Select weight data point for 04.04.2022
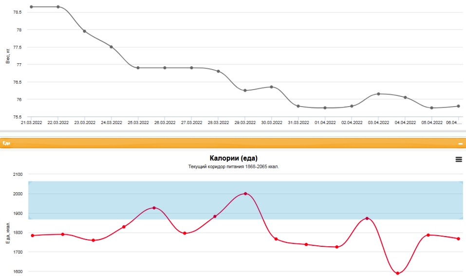Image resolution: width=466 pixels, height=276 pixels. (x=405, y=97)
